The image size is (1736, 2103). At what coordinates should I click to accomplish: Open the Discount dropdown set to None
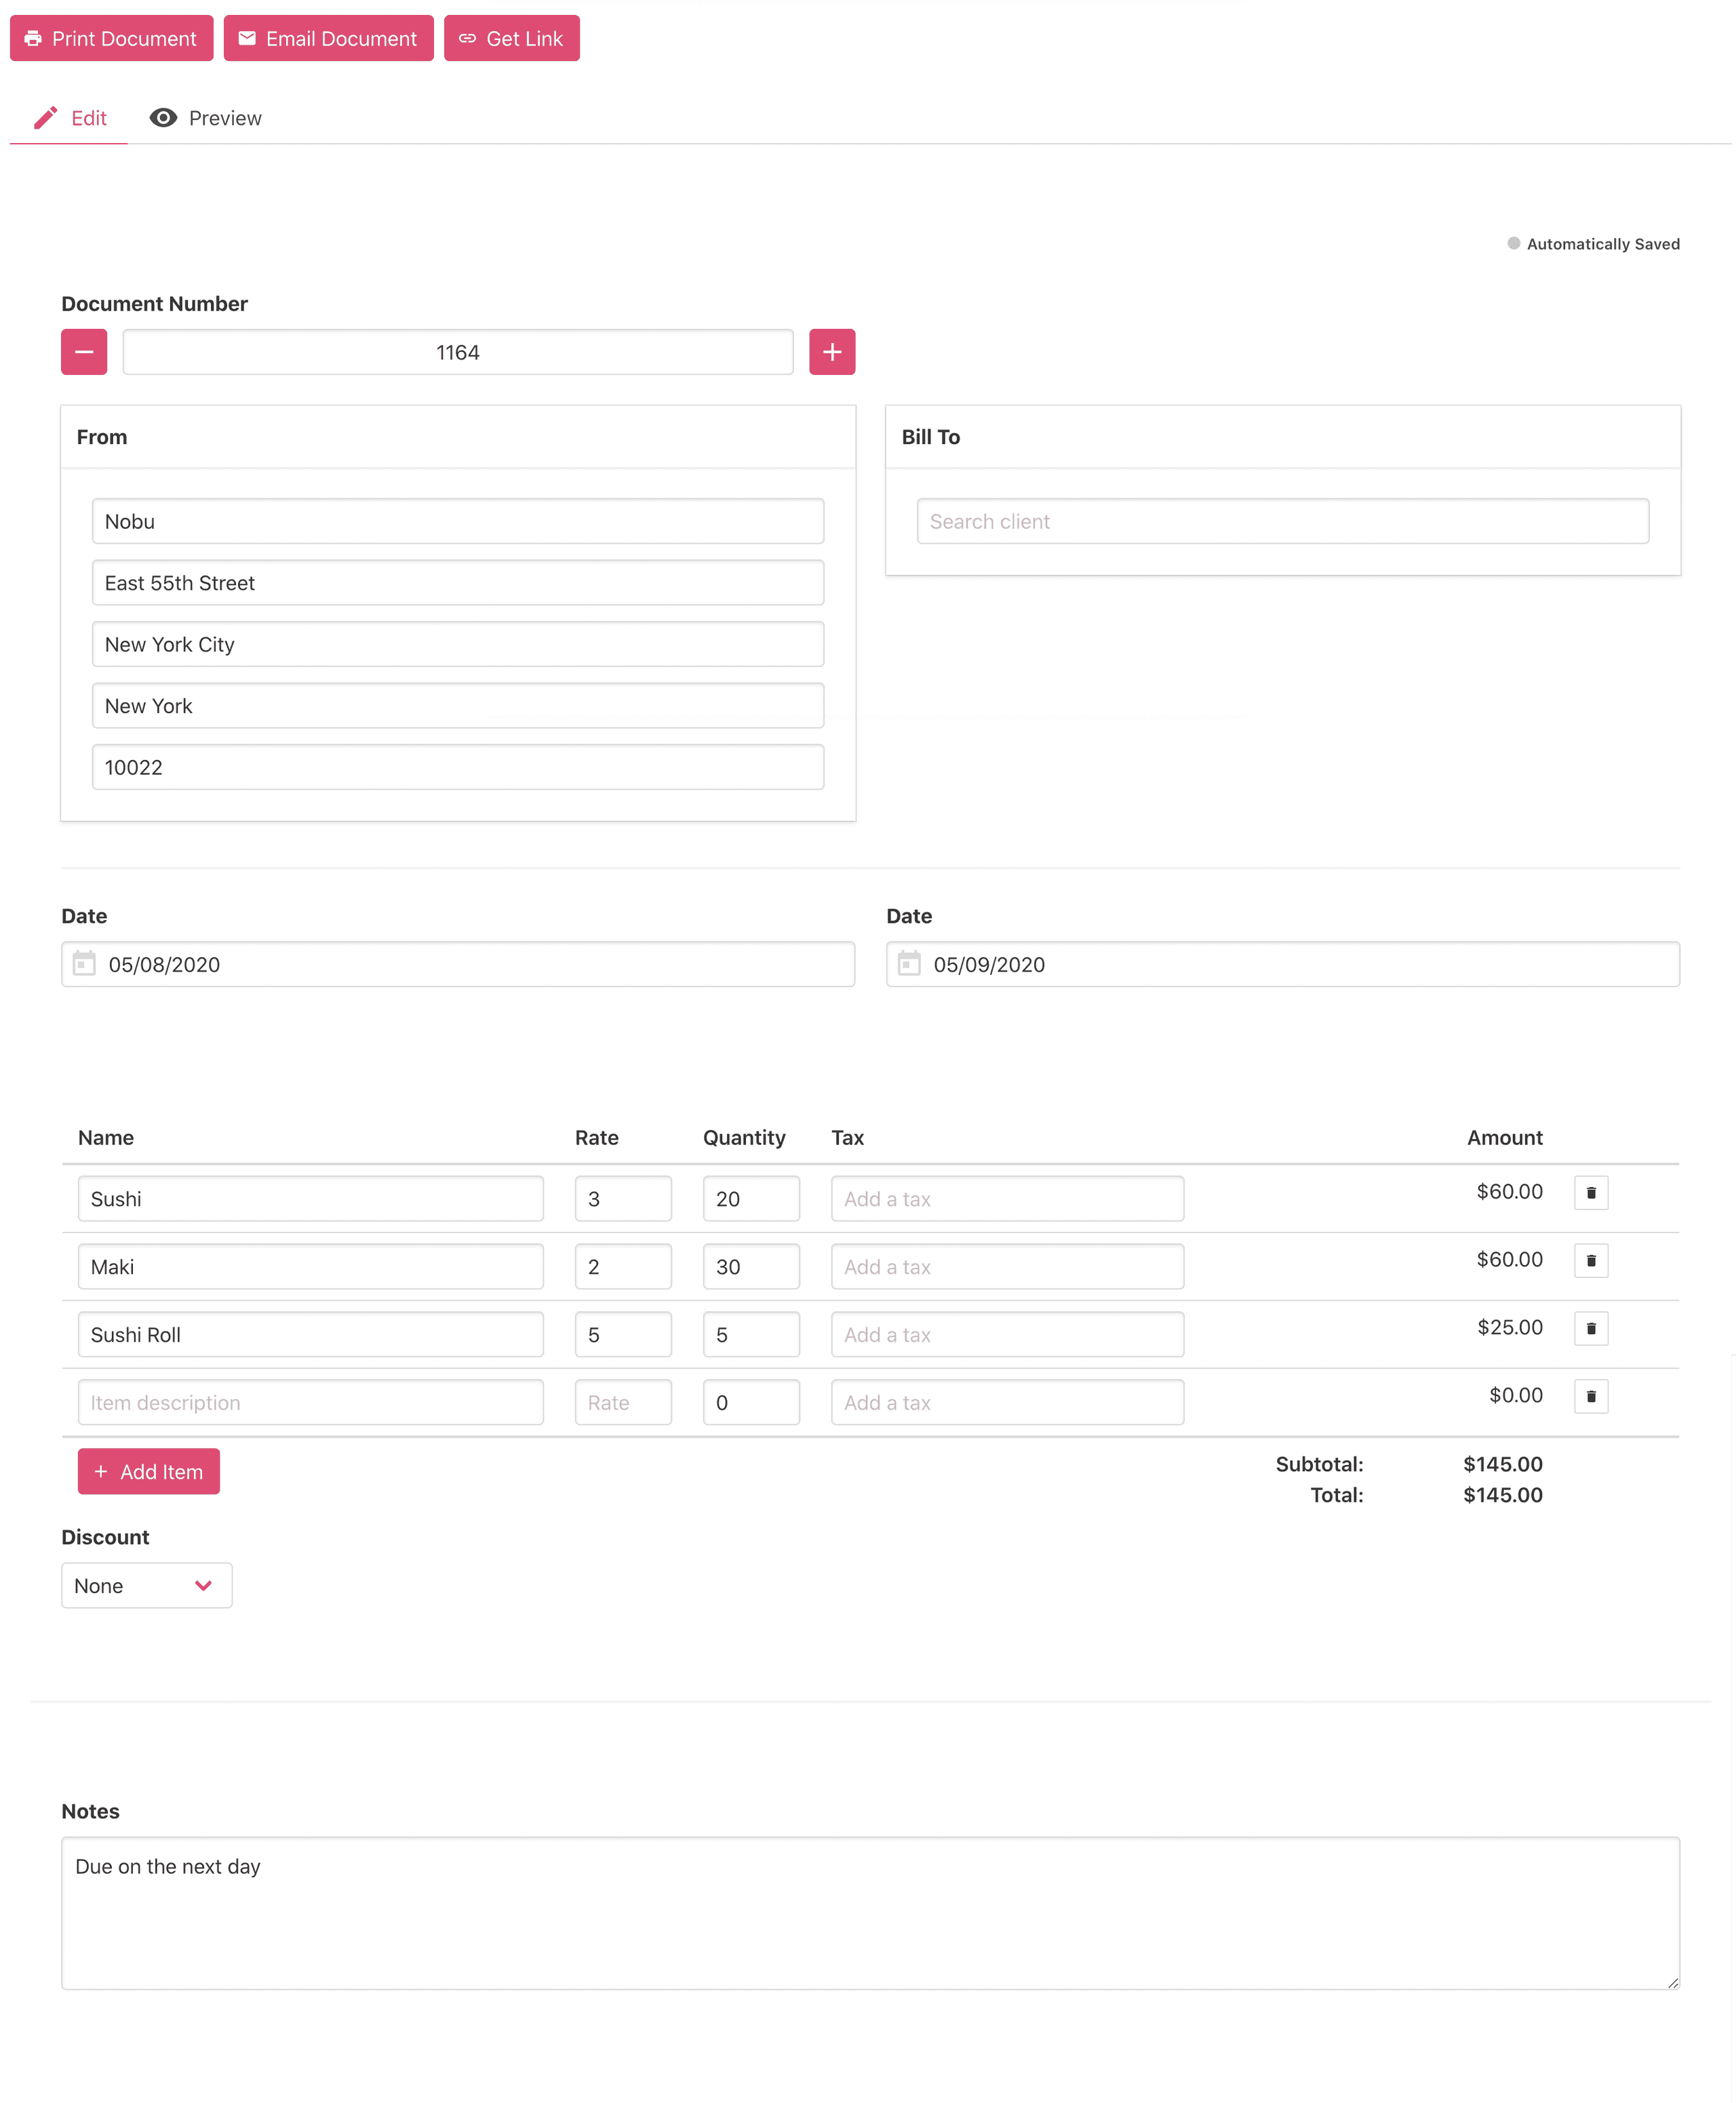(x=146, y=1585)
